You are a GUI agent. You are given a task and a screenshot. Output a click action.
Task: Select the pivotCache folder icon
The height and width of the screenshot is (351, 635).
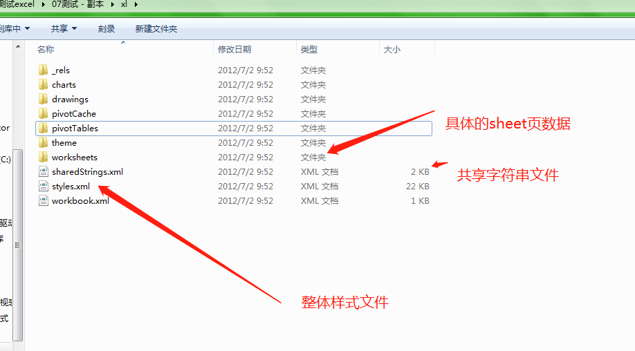44,113
